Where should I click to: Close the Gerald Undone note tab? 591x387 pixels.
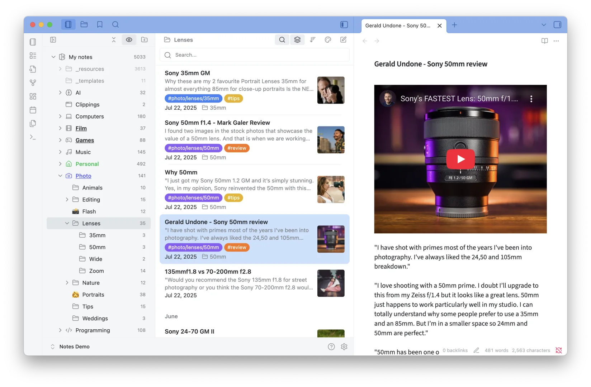(440, 25)
